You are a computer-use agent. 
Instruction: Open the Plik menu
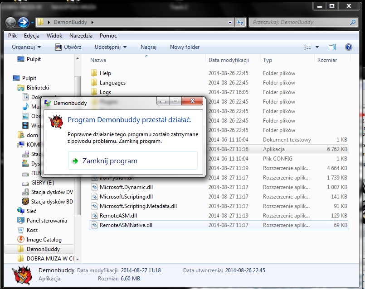tap(12, 36)
